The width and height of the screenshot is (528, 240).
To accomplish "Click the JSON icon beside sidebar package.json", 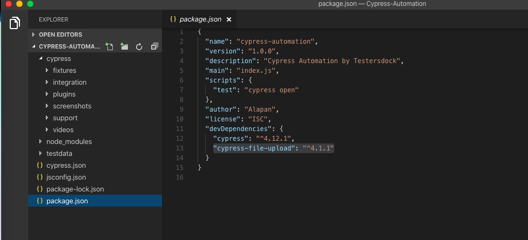I will click(x=40, y=201).
